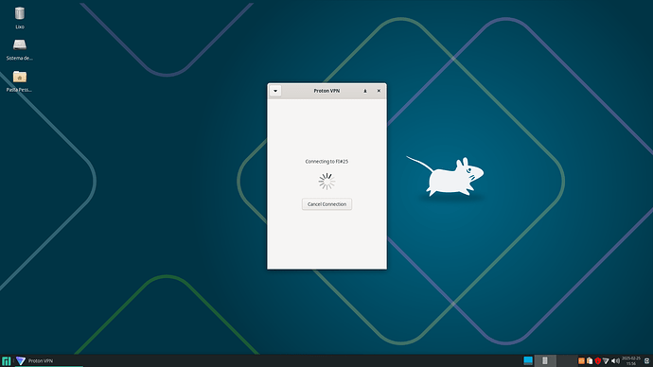Open the date and time clock
Screen dimensions: 653x367
pos(631,360)
